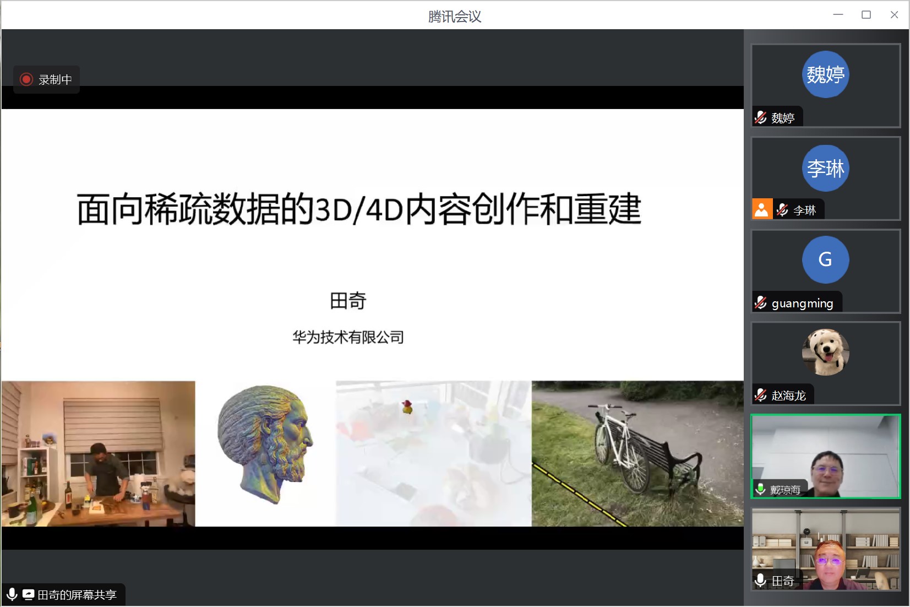This screenshot has width=910, height=607.
Task: Click the 录制中 recording status label
Action: (x=55, y=79)
